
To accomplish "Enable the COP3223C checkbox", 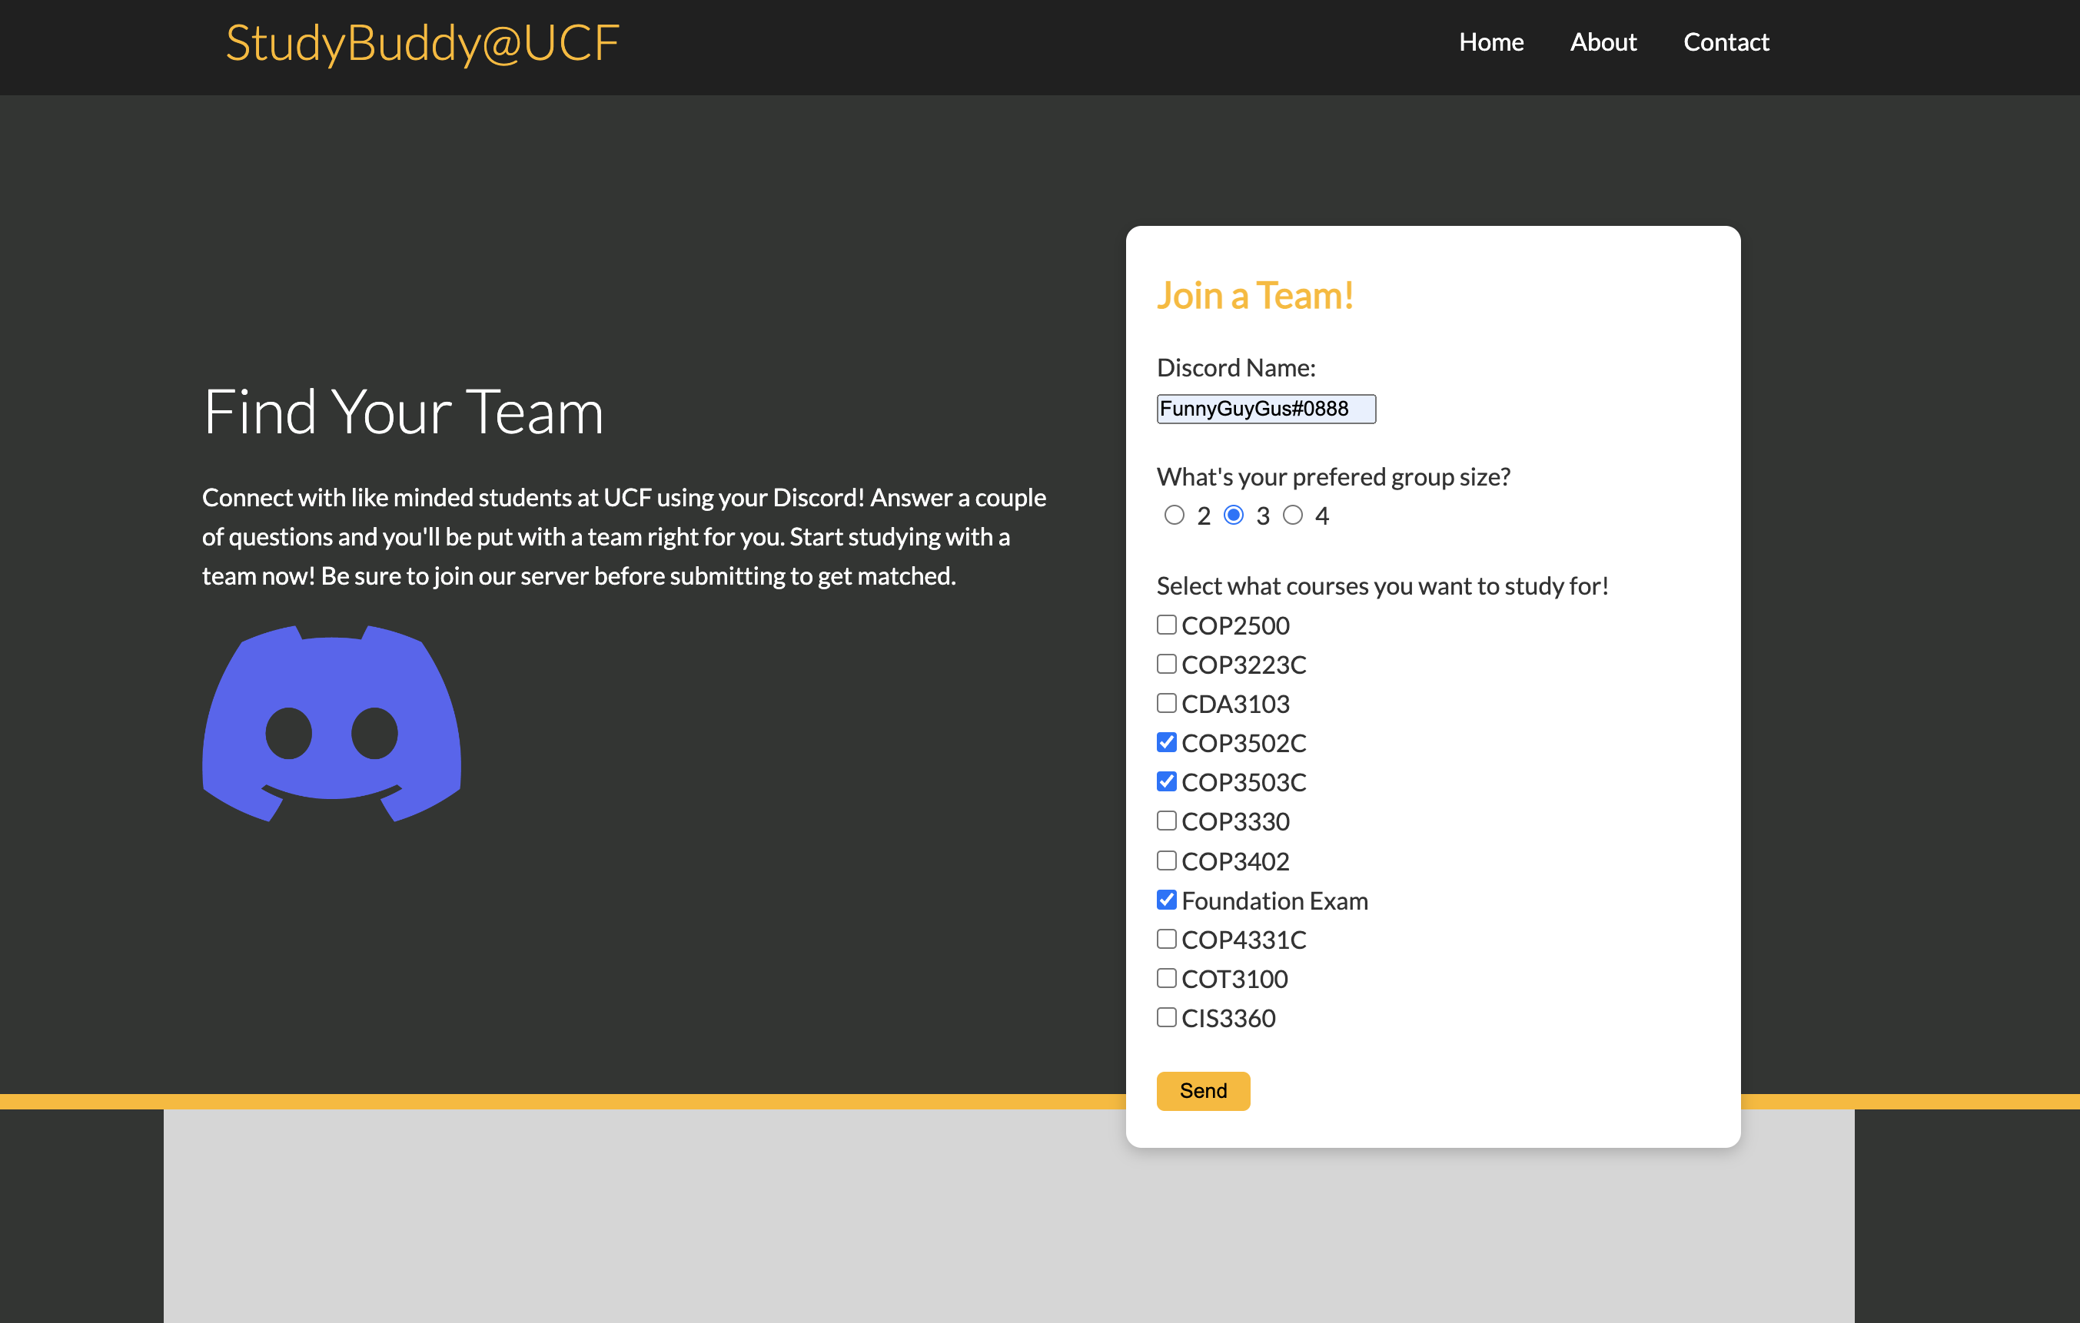I will pos(1166,664).
